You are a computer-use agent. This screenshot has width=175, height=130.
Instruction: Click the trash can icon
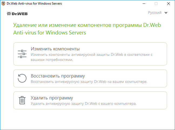pos(22,100)
